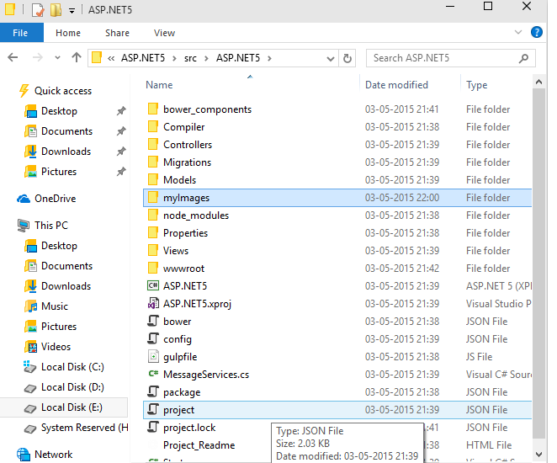Select the wwwroot folder icon
The height and width of the screenshot is (463, 557).
pos(153,269)
